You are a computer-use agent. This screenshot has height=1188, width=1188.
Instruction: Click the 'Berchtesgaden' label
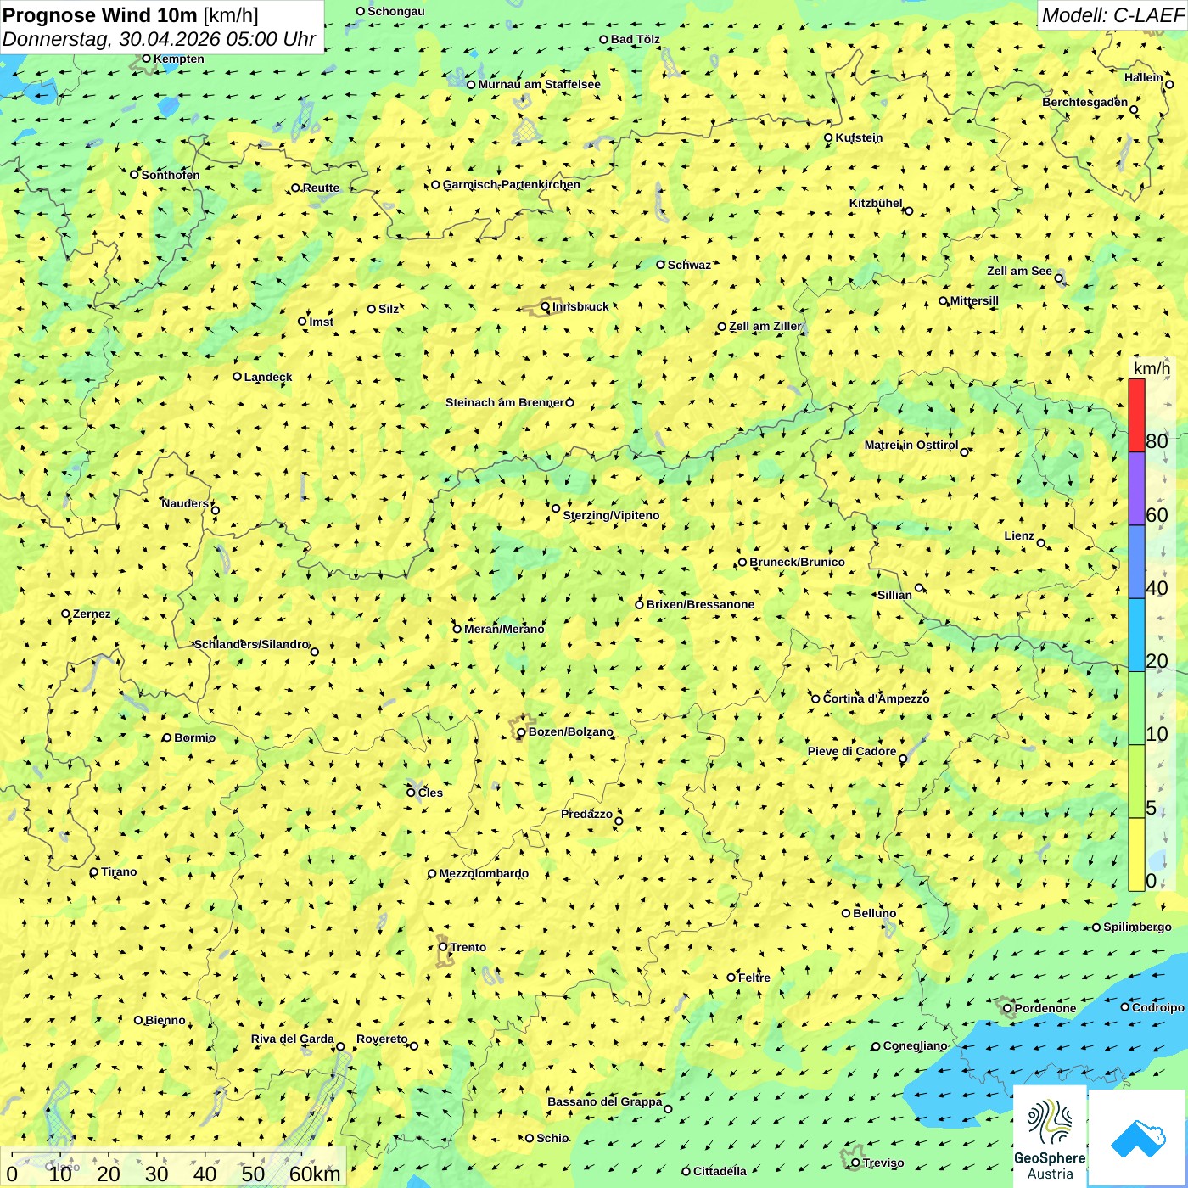point(1085,102)
